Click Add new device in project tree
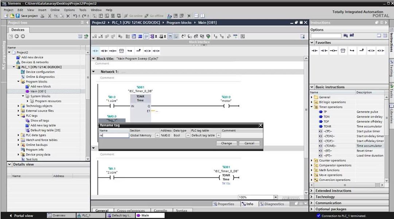 point(32,57)
